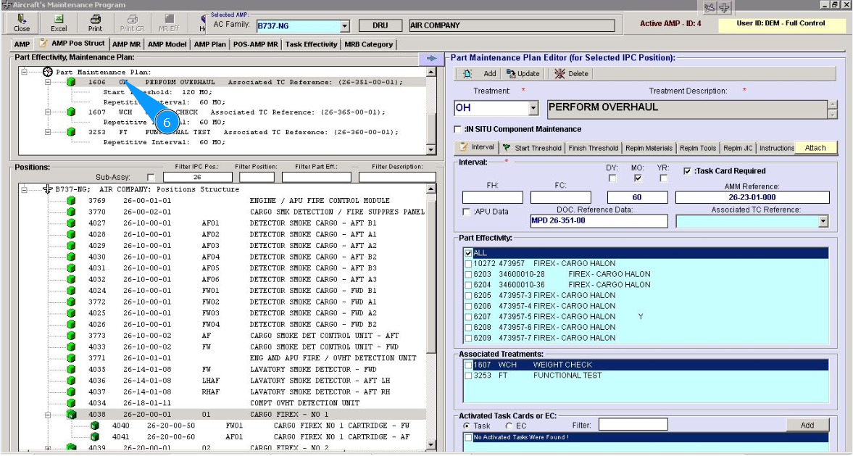This screenshot has height=456, width=853.
Task: Open the AC Family dropdown
Action: (345, 26)
